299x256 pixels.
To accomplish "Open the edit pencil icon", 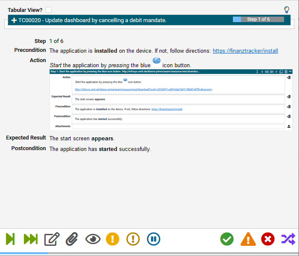I will (x=52, y=239).
